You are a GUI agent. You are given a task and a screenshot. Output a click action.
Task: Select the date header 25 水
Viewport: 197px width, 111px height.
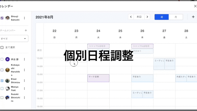click(x=120, y=34)
